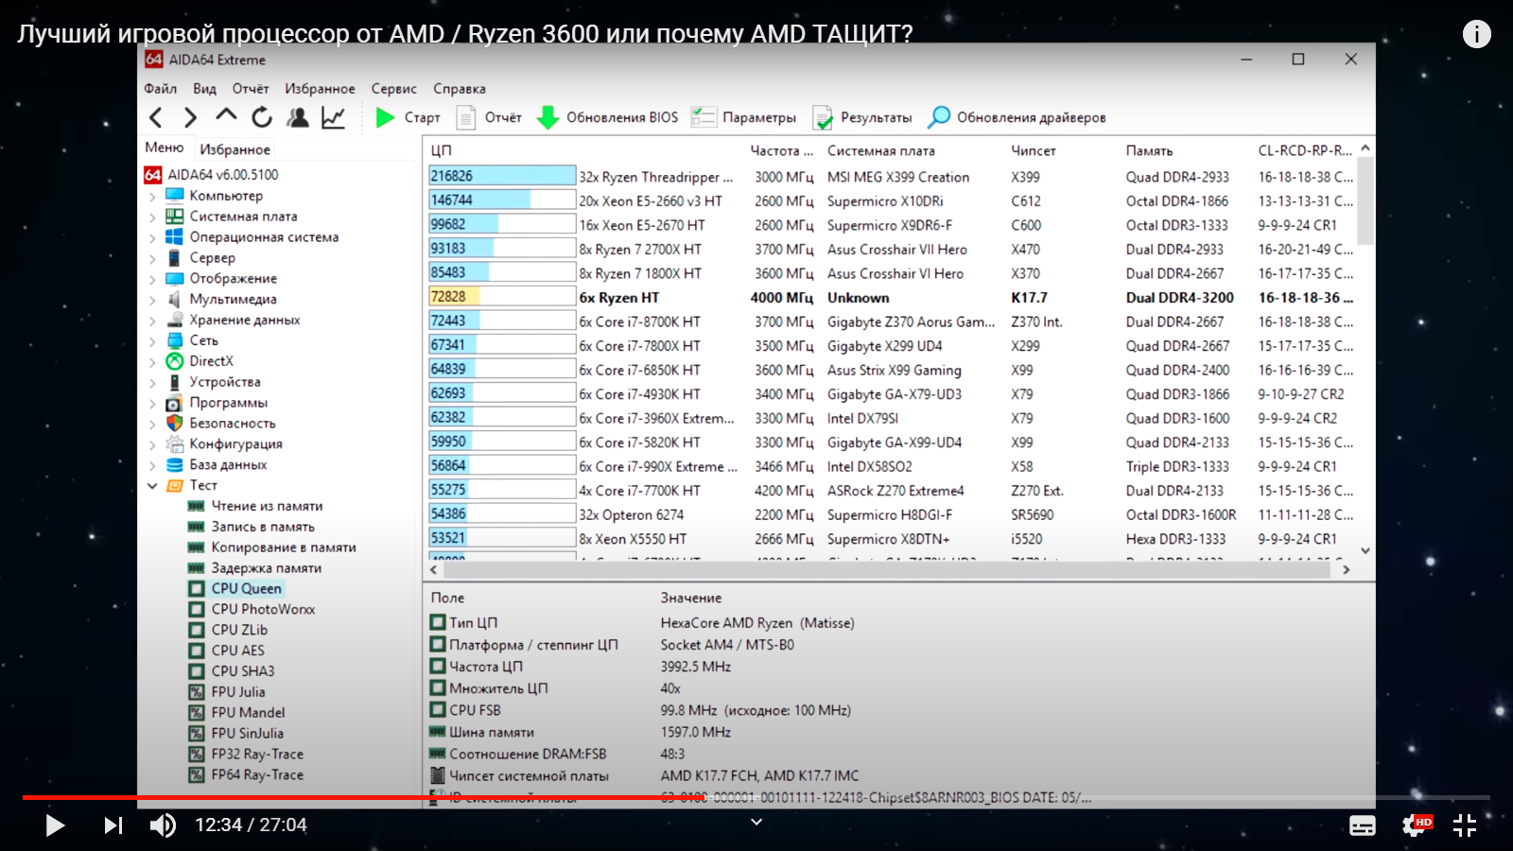
Task: Expand the Компьютер tree node
Action: pyautogui.click(x=152, y=196)
